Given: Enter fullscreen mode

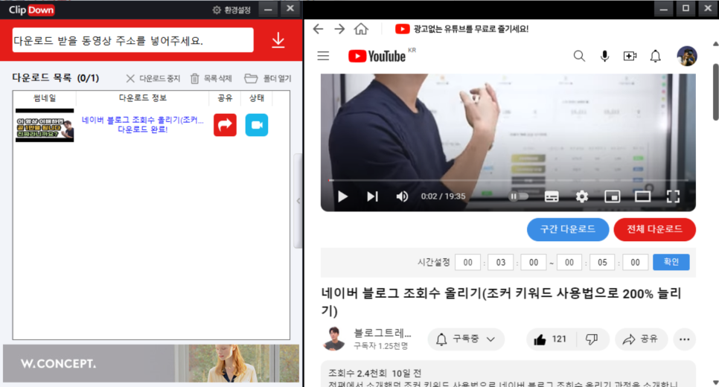Looking at the screenshot, I should pos(673,196).
